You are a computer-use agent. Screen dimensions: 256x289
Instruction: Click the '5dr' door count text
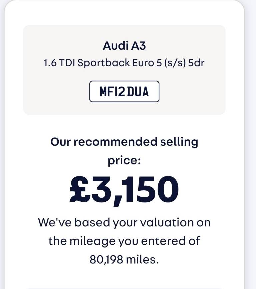tap(196, 63)
